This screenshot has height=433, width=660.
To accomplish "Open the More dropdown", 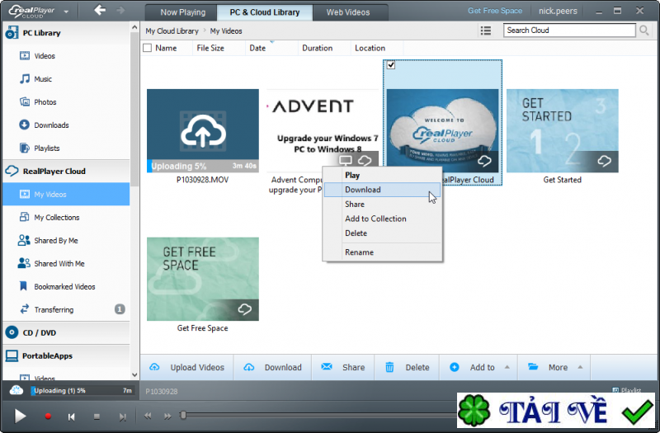I will tap(554, 367).
